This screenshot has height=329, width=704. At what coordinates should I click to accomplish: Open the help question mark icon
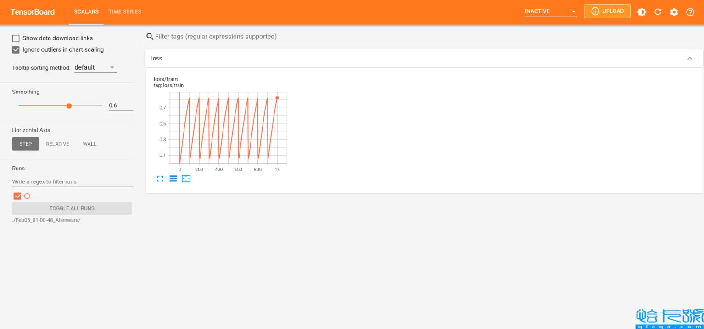(x=690, y=12)
